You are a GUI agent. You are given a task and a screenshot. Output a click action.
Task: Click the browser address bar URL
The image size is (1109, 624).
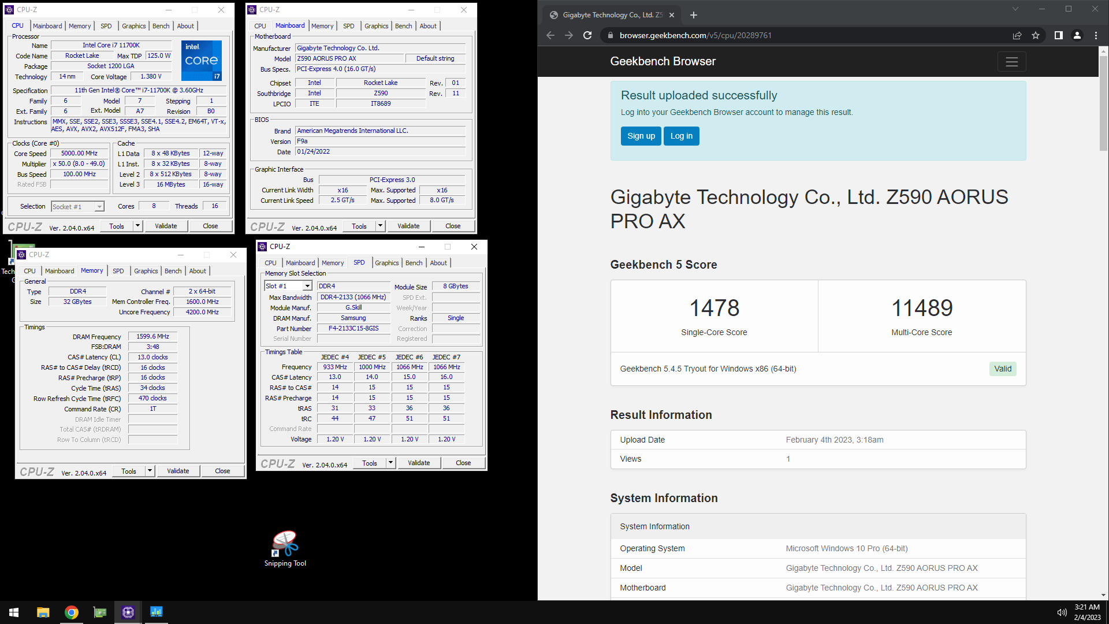[695, 35]
